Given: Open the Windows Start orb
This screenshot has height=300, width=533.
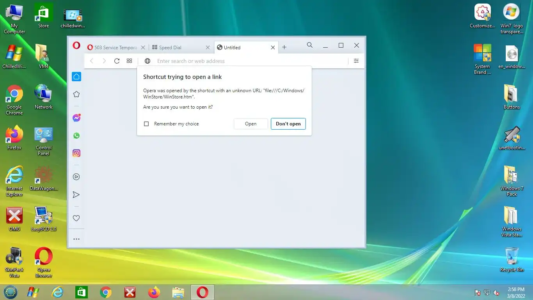Looking at the screenshot, I should click(x=11, y=292).
